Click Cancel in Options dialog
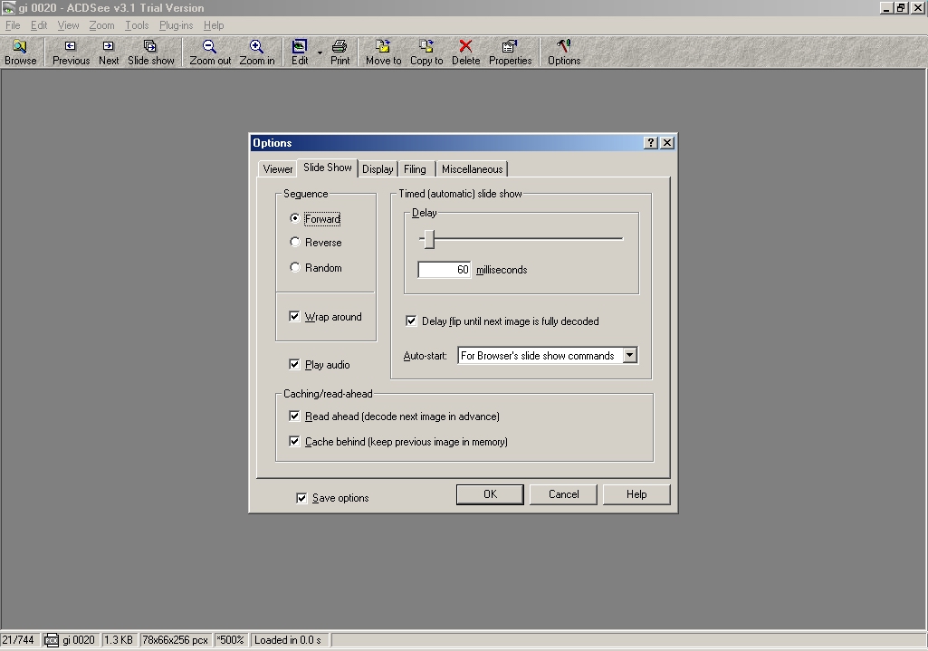928x651 pixels. pos(563,494)
